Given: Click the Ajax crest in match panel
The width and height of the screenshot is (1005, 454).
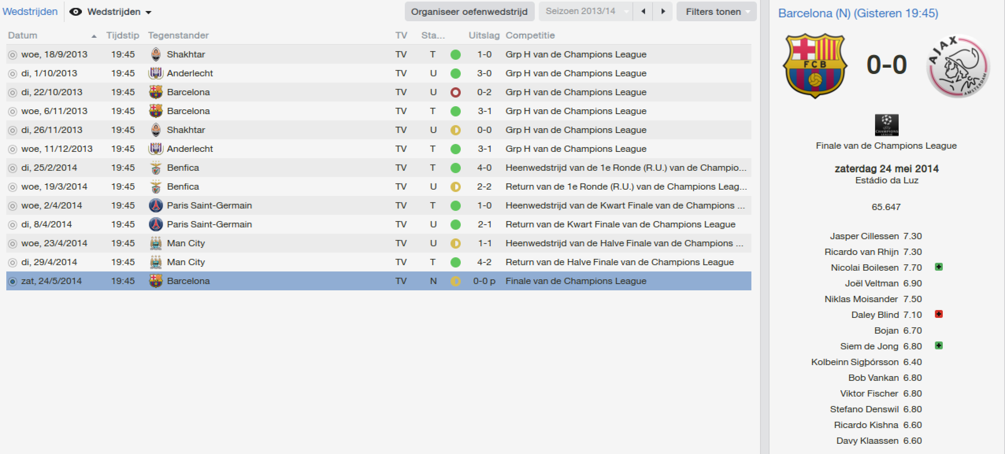Looking at the screenshot, I should [x=958, y=66].
